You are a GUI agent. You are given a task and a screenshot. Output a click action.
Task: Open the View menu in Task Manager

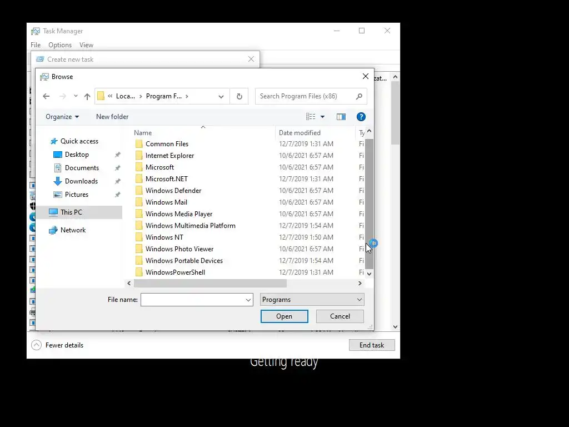[86, 45]
